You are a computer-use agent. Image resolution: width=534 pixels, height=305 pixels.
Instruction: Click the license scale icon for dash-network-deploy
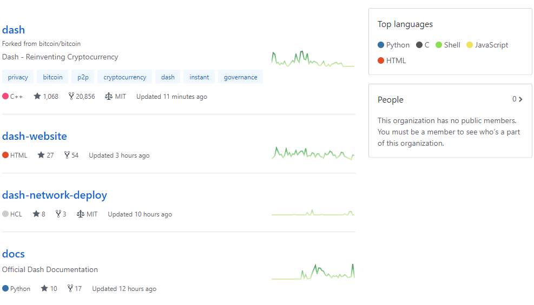[x=81, y=214]
